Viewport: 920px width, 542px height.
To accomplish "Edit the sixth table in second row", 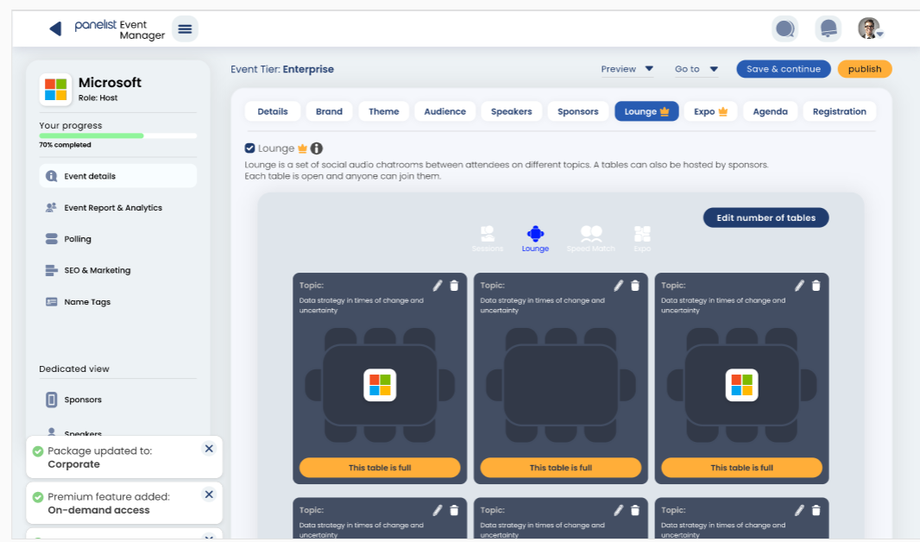I will [799, 510].
